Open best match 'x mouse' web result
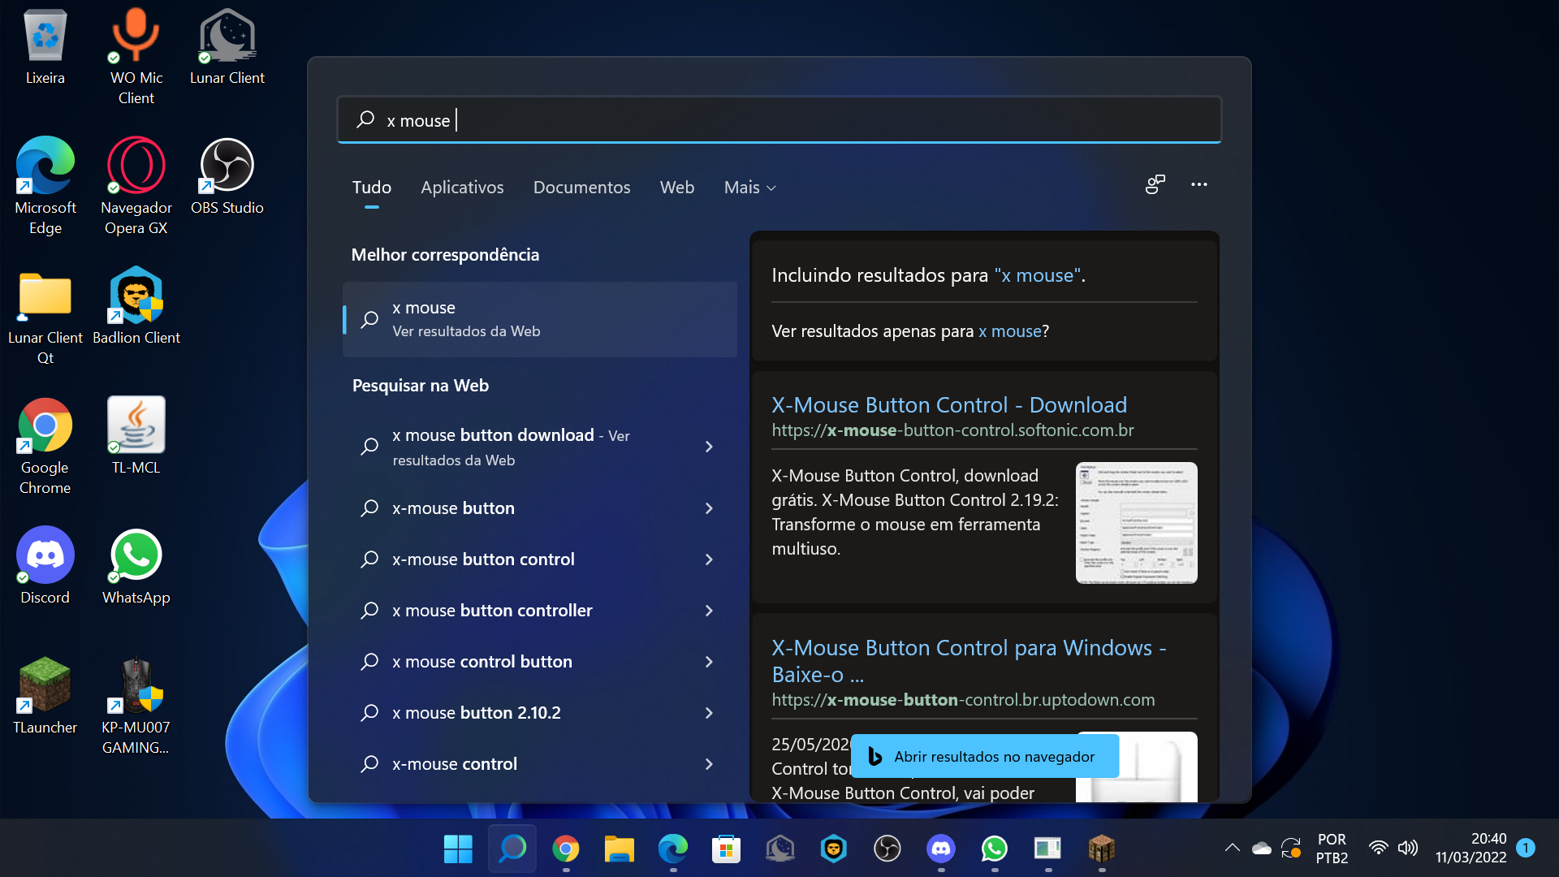The width and height of the screenshot is (1559, 877). pos(540,319)
